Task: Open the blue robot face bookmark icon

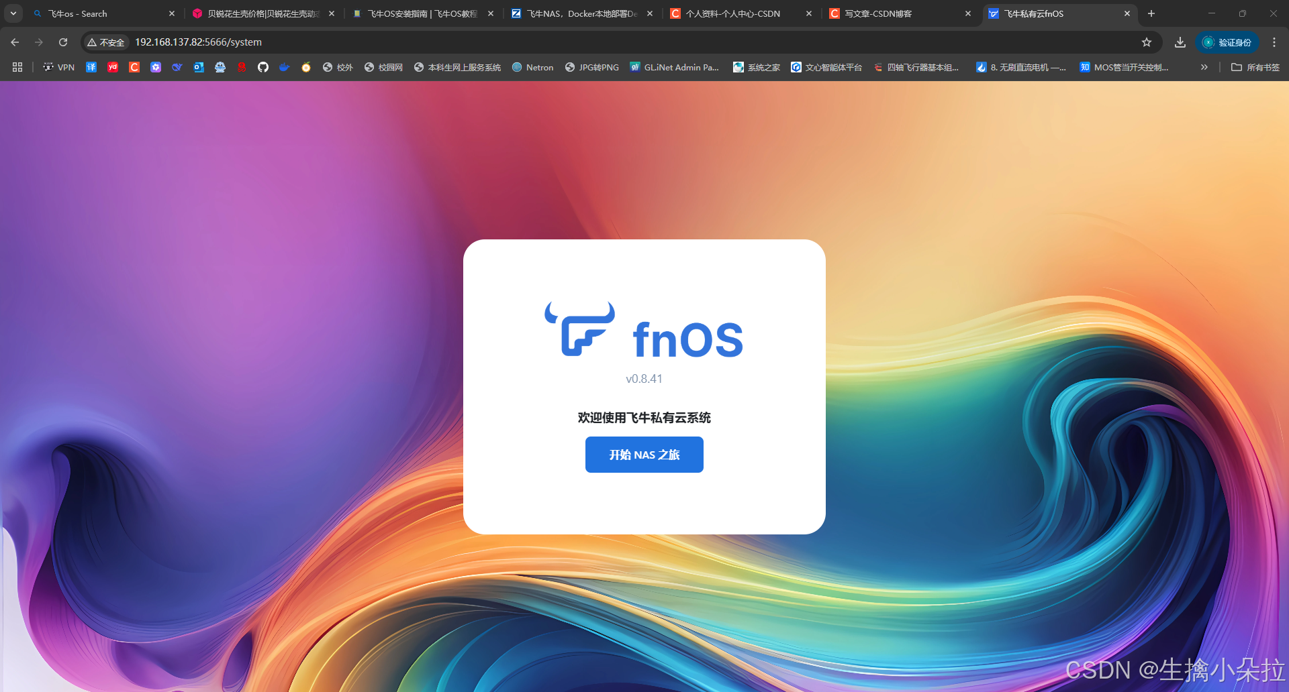Action: tap(220, 67)
